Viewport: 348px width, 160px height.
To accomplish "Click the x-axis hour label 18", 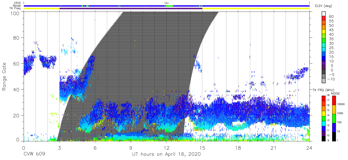I will pyautogui.click(x=238, y=148).
